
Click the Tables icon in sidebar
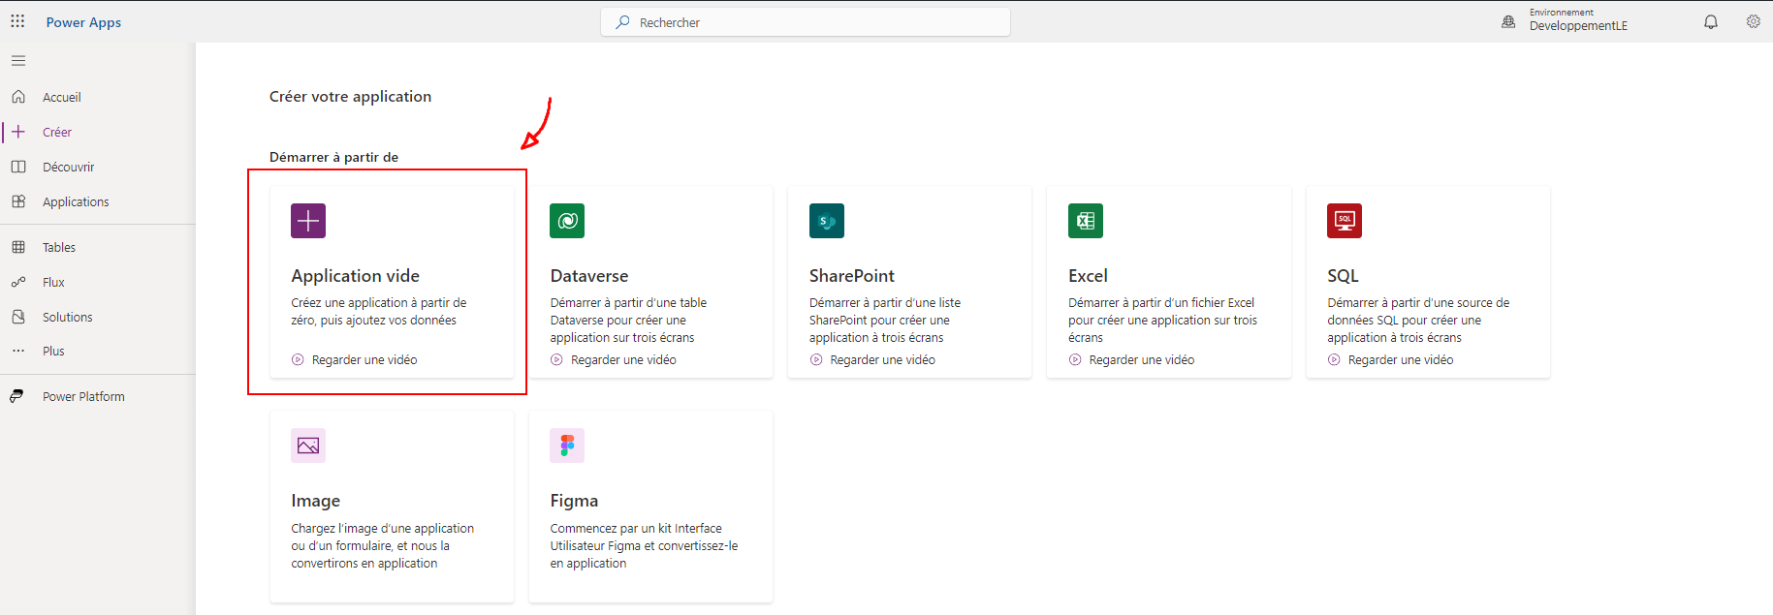point(18,247)
